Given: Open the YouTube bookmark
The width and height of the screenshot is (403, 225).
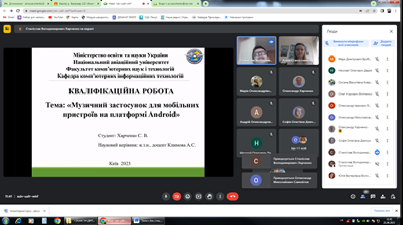Looking at the screenshot, I should (56, 17).
